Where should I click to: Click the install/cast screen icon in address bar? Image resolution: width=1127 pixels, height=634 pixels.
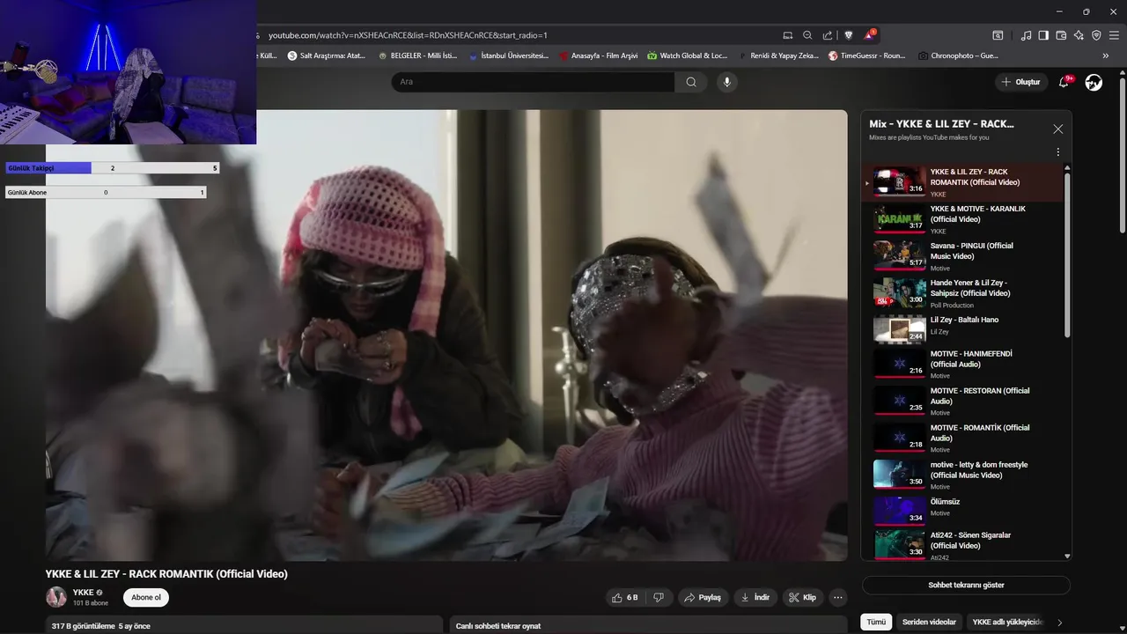click(787, 35)
